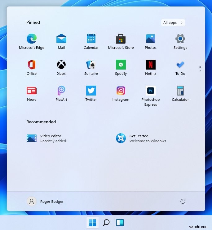
Task: Open Roger Bodger user account menu
Action: coord(45,201)
